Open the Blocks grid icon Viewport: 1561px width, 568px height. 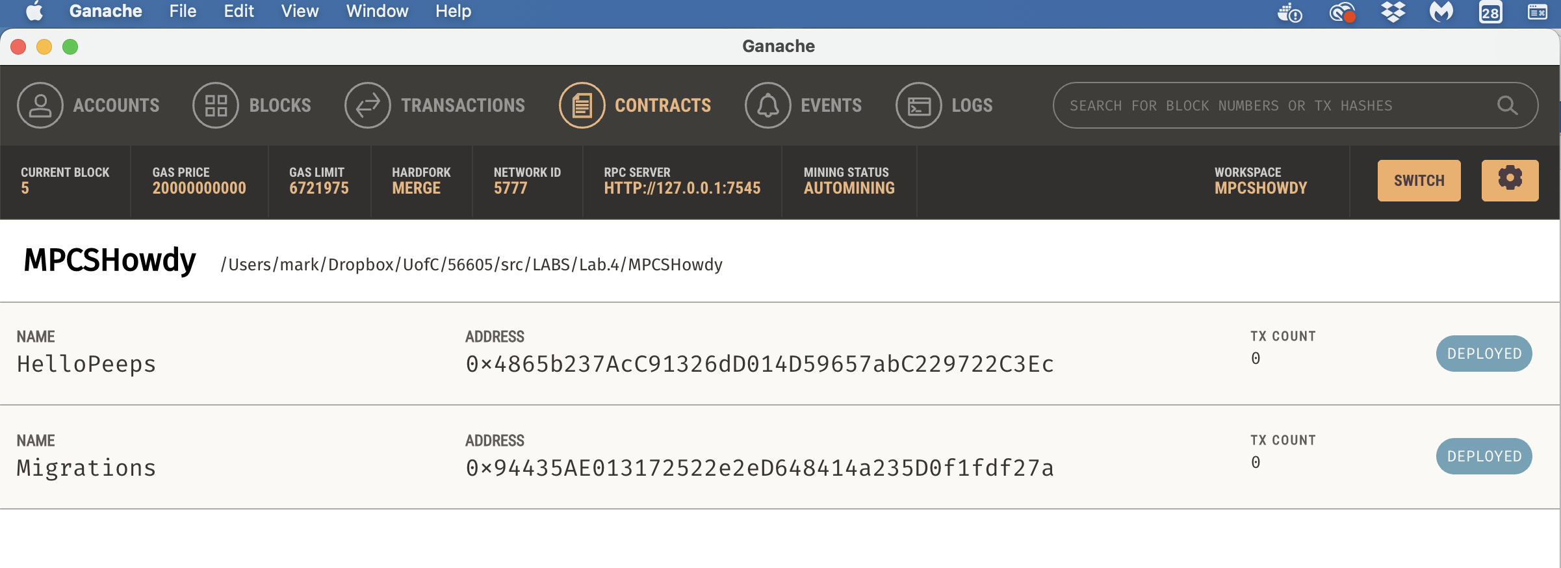[216, 105]
